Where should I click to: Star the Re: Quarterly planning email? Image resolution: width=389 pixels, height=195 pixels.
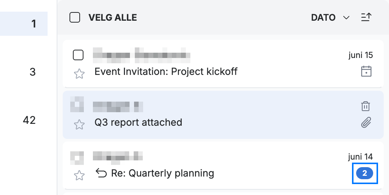coord(79,175)
